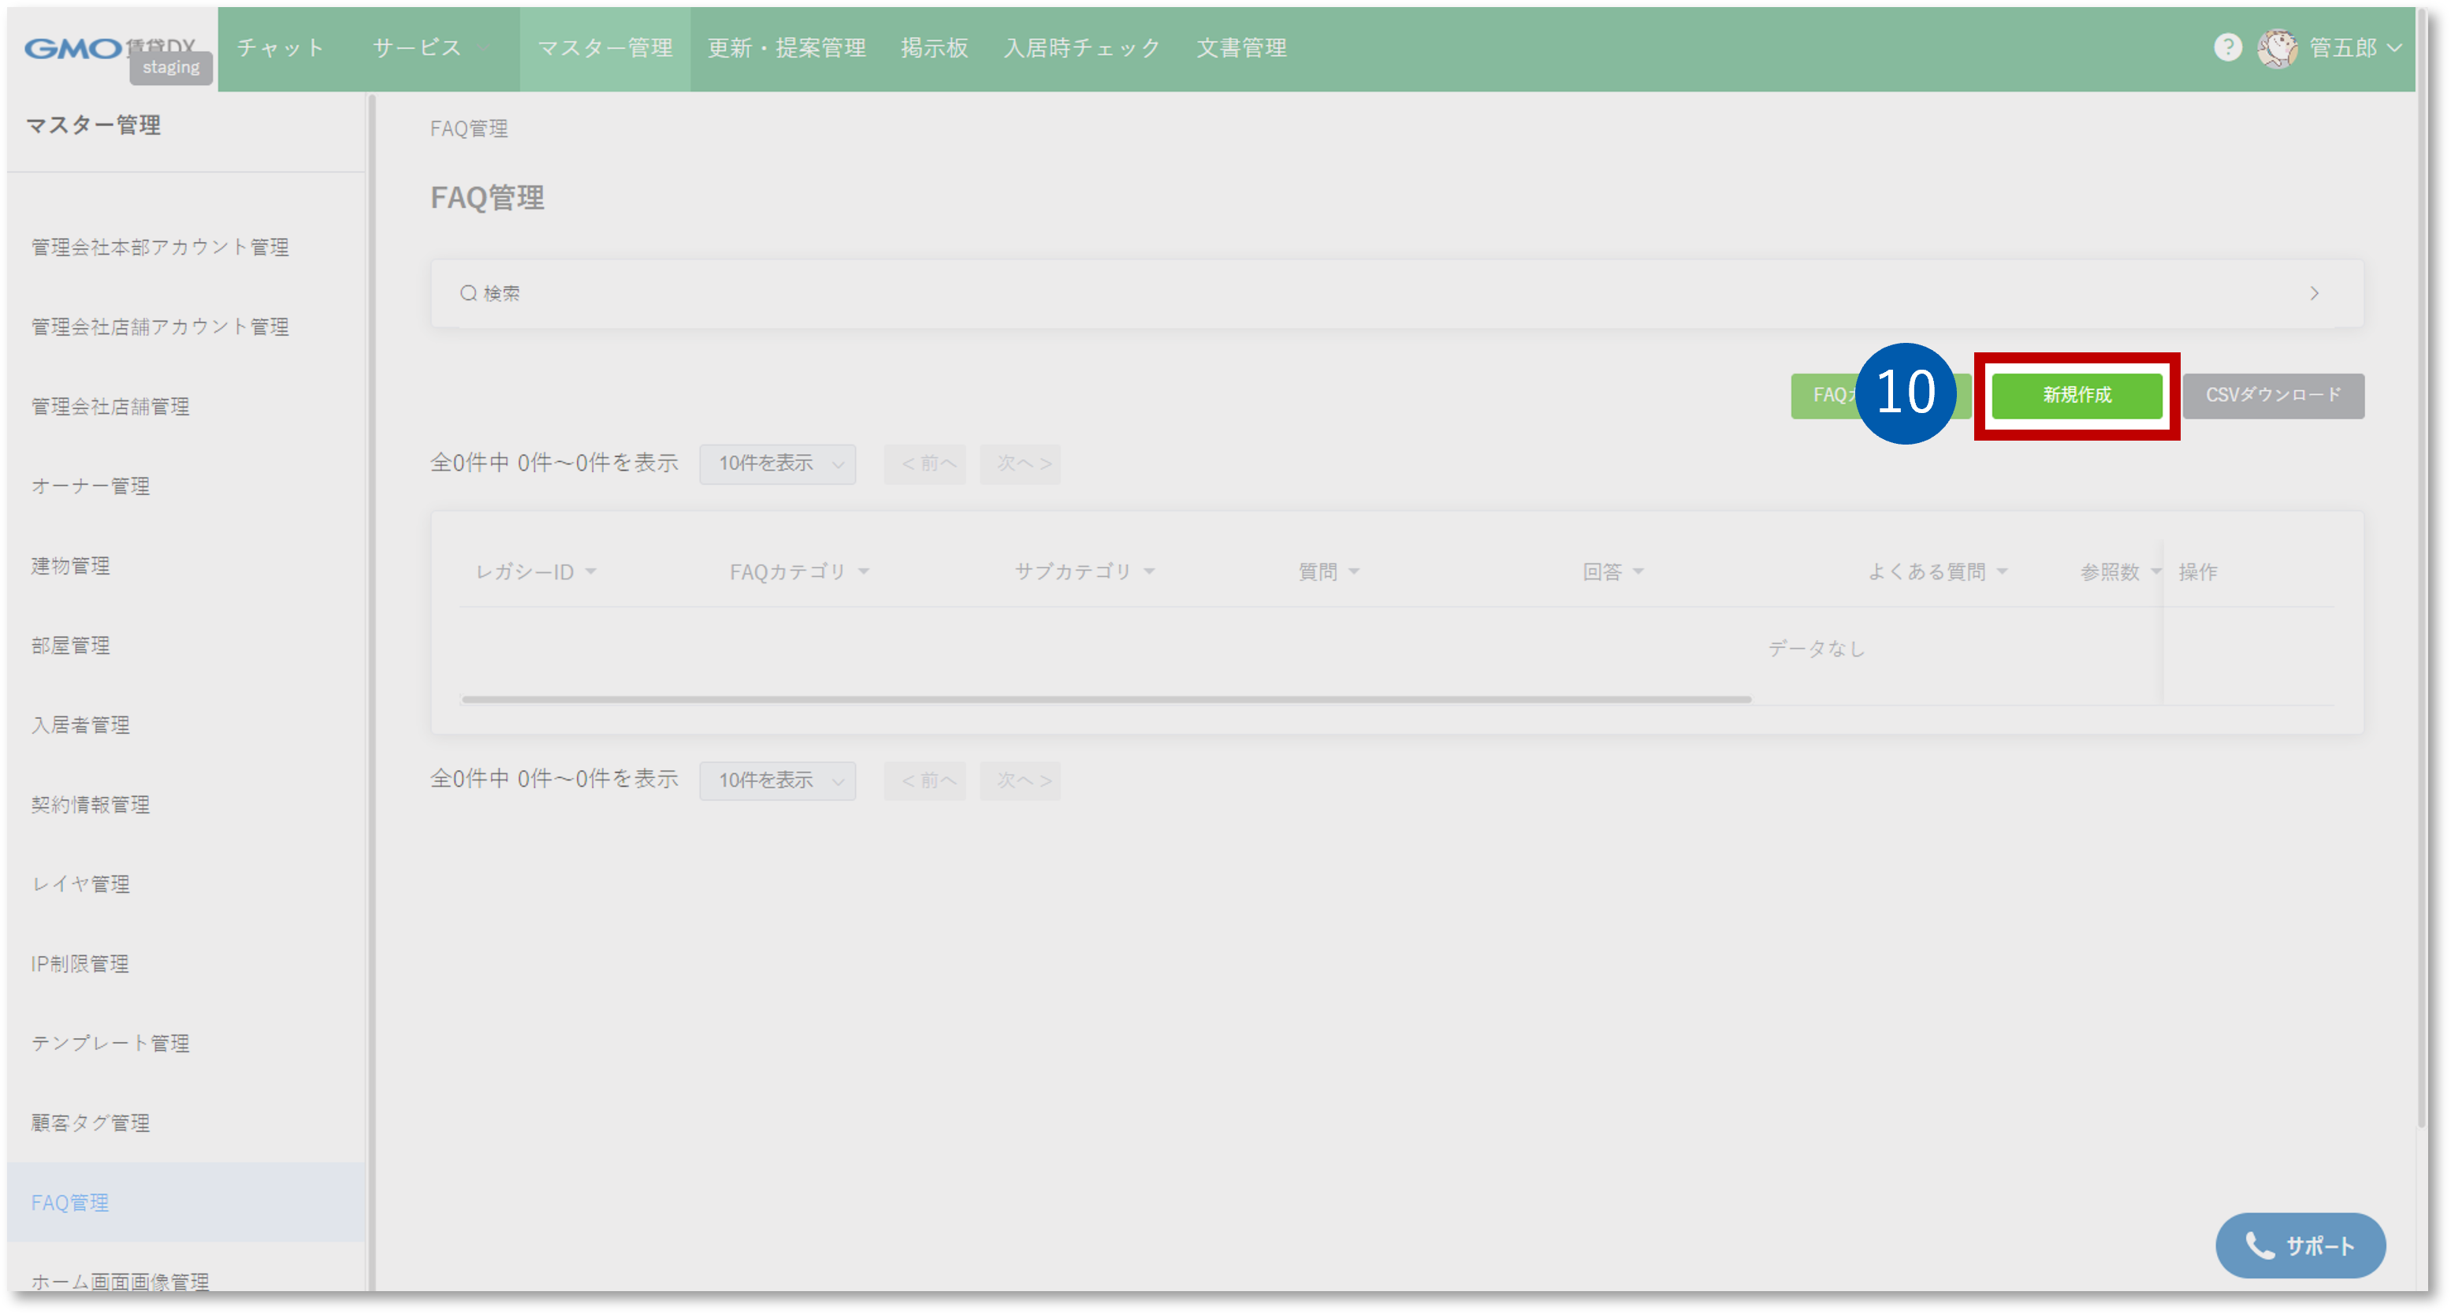2451x1314 pixels.
Task: Open top 10件を表示 page size dropdown
Action: 777,464
